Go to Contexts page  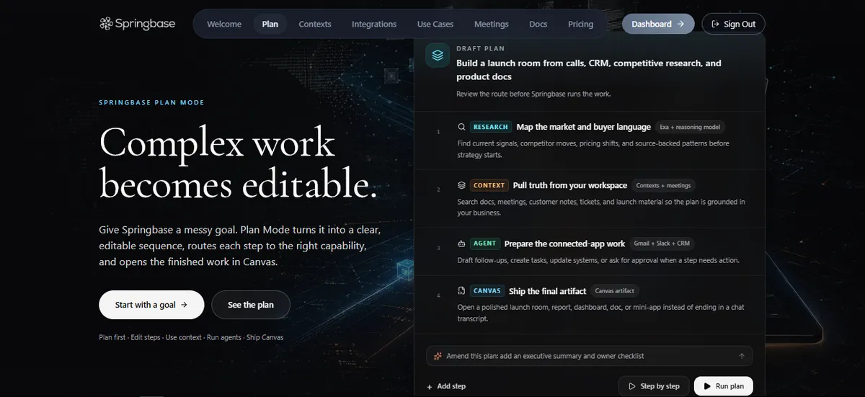click(315, 24)
